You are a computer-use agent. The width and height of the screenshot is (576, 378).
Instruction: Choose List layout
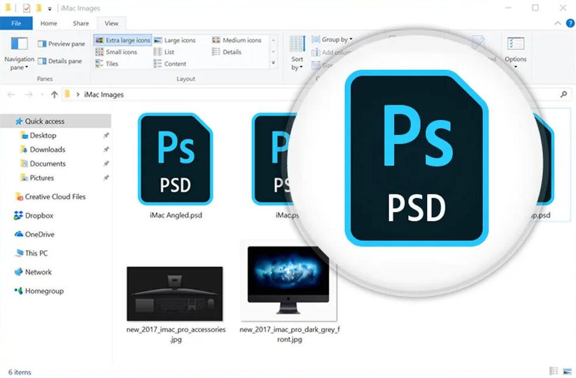tap(164, 52)
